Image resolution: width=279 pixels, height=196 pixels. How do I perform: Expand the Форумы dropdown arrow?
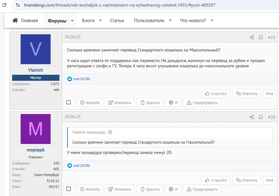tap(72, 21)
